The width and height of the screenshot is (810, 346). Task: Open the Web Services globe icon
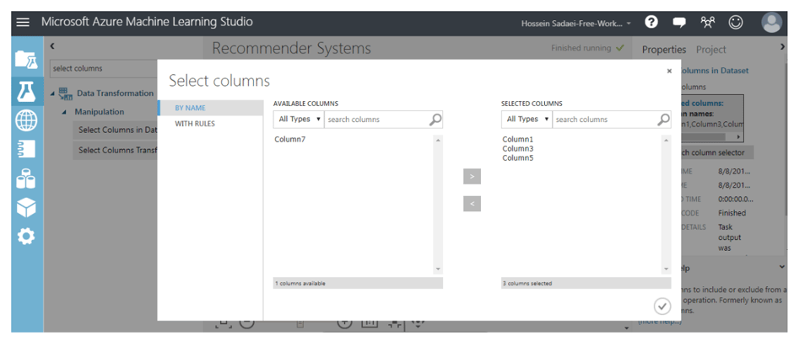26,120
